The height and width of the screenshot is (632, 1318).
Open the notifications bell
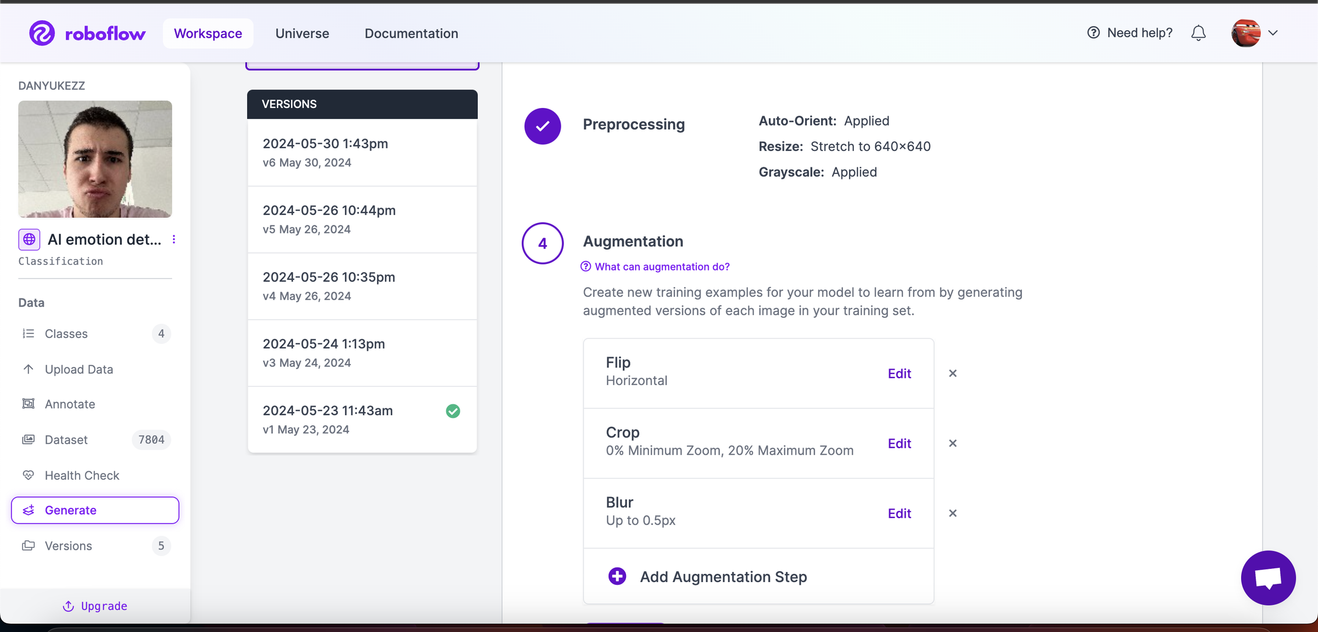click(1198, 33)
